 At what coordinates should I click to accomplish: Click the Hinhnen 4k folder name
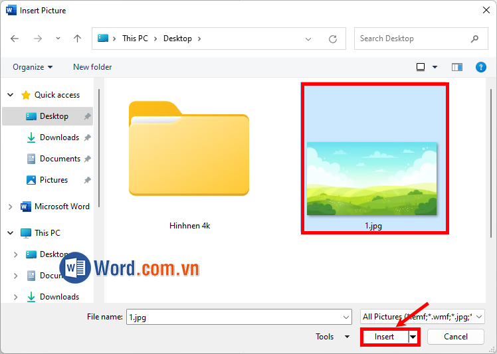(189, 226)
